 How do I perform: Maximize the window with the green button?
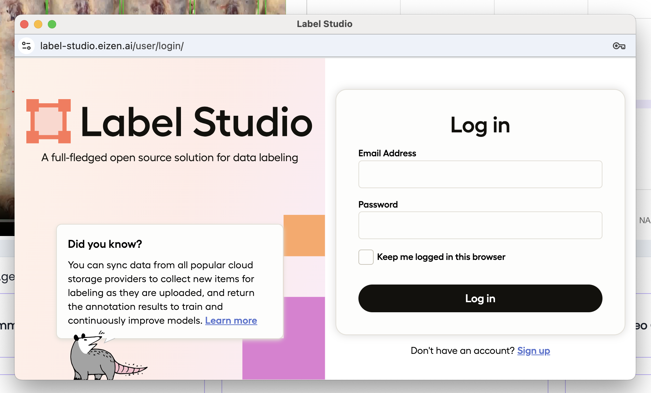click(52, 24)
